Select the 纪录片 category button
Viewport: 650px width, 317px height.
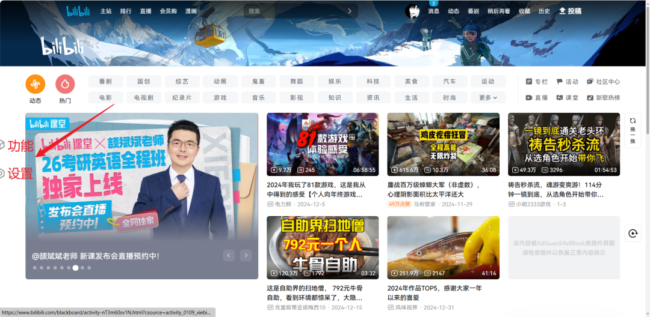[x=182, y=98]
